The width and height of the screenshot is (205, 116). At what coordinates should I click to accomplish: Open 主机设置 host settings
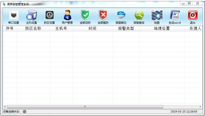click(32, 17)
